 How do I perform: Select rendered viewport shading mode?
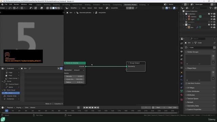59,8
